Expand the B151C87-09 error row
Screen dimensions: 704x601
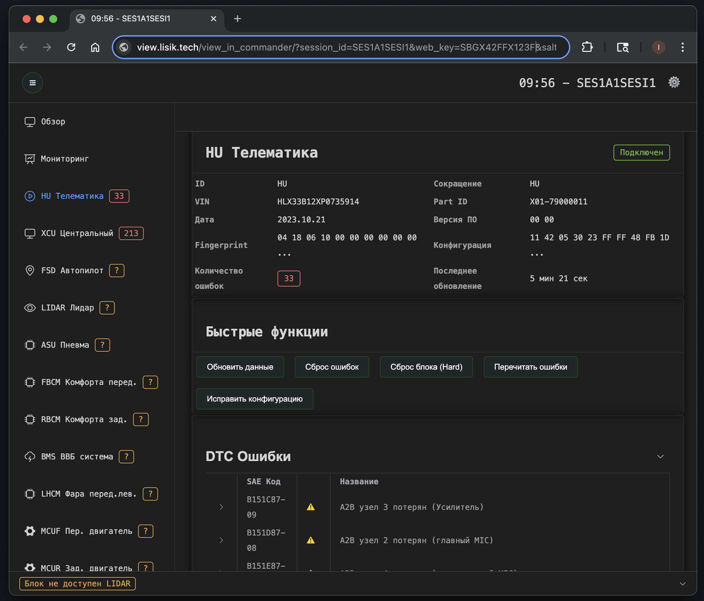[x=221, y=507]
